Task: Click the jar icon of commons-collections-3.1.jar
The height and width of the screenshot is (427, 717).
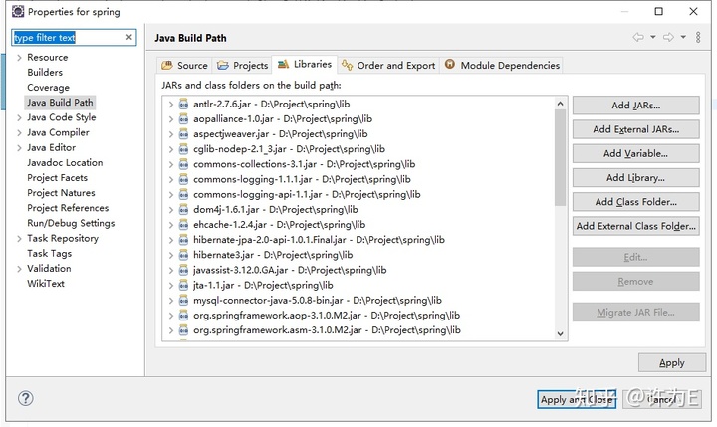Action: point(183,164)
